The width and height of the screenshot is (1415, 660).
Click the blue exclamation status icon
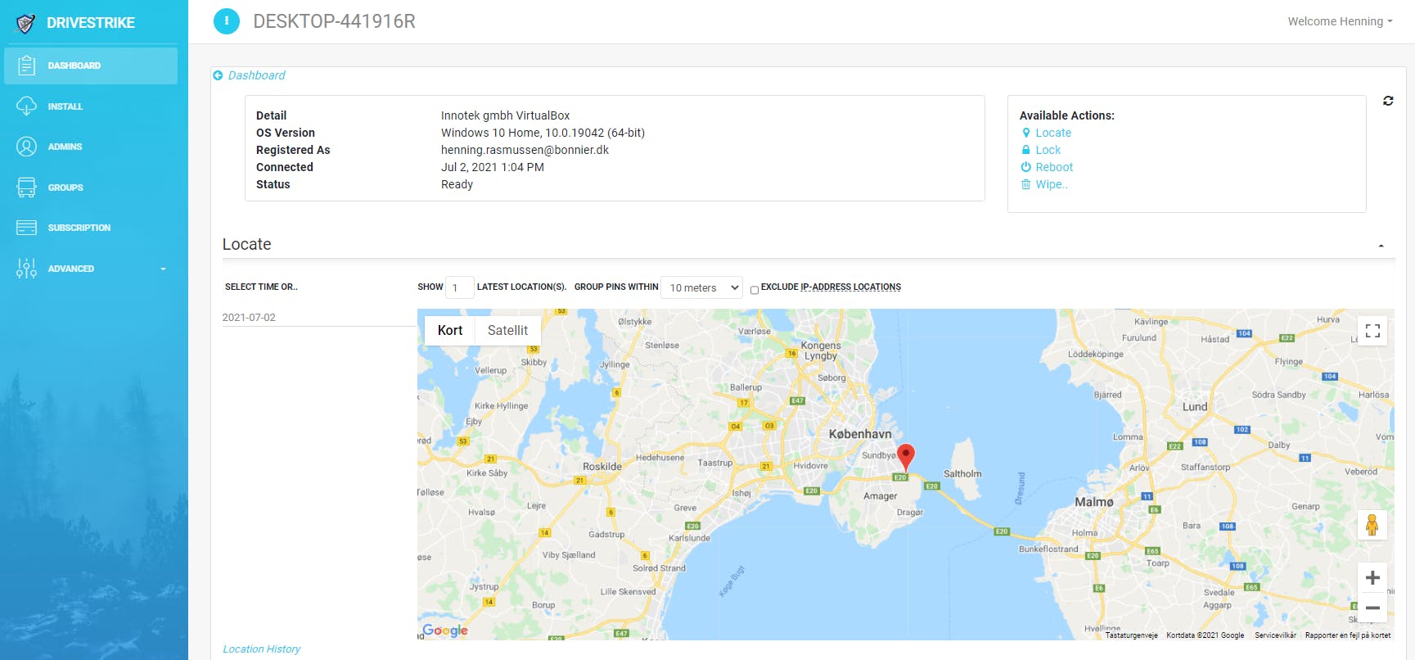[x=227, y=21]
